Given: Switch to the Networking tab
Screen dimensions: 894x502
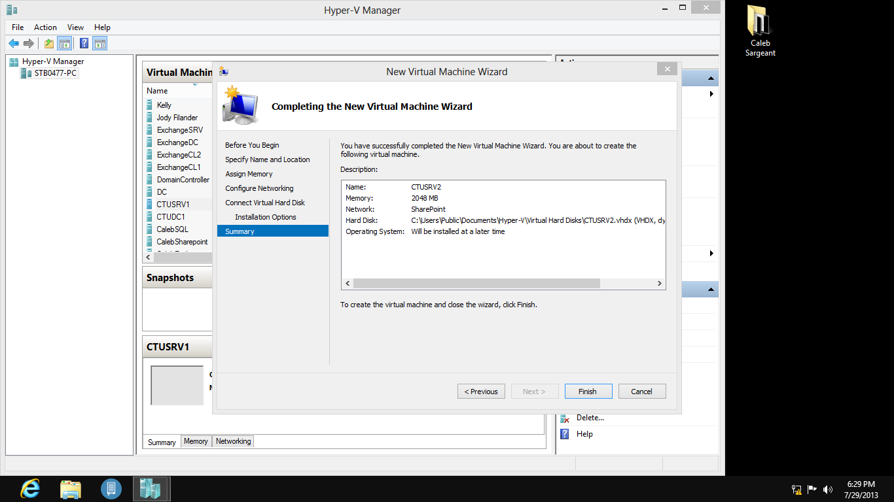Looking at the screenshot, I should [234, 441].
